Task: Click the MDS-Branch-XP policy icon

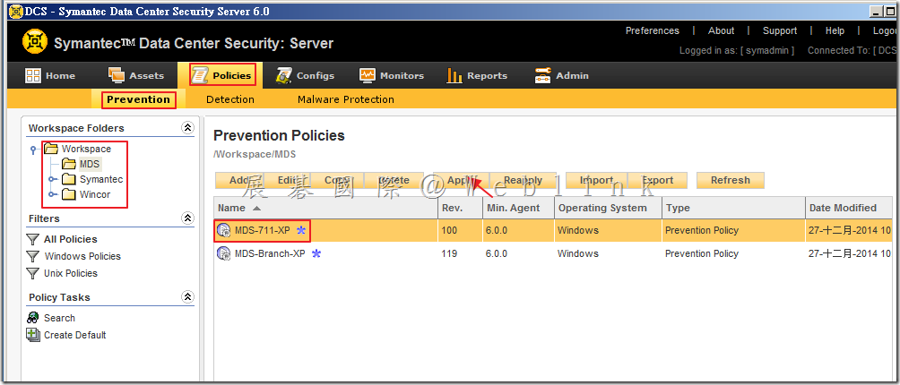Action: [x=223, y=253]
